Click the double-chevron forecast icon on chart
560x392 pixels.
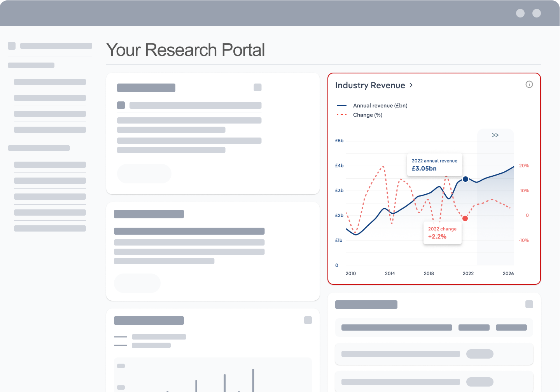pos(495,135)
